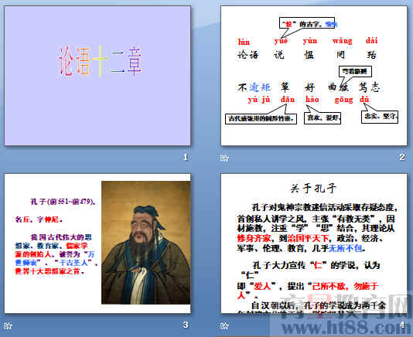Click the callout box 忠实、坚守
This screenshot has height=337, width=413.
click(x=380, y=117)
